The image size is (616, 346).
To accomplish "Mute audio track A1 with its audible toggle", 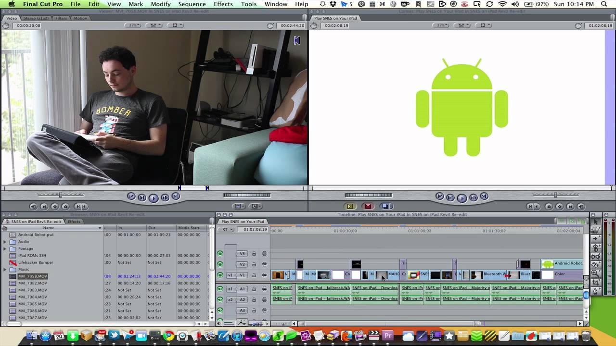I will (220, 289).
